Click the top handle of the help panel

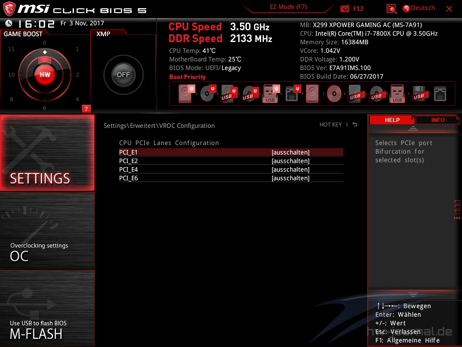coord(413,128)
